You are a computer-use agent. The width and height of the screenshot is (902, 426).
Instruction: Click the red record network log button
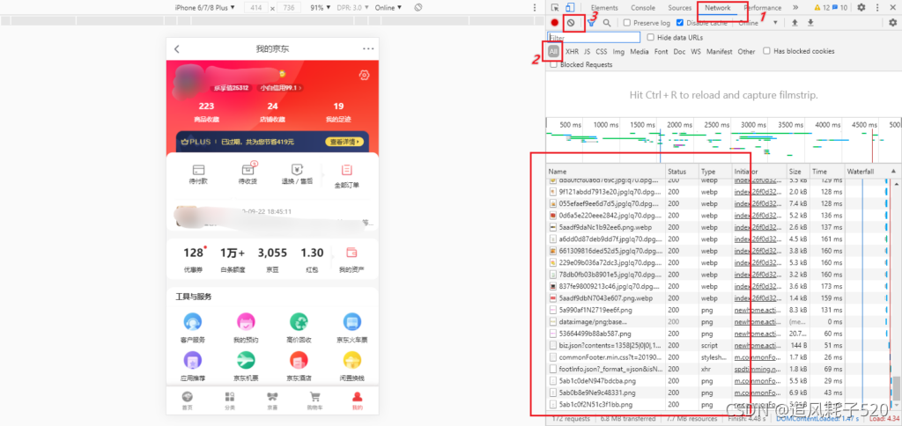555,23
